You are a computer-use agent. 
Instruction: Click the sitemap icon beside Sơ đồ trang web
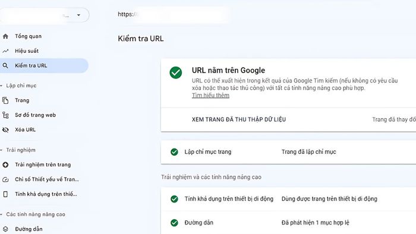5,115
